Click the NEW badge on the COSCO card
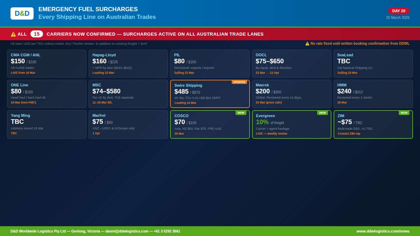Viewport: 420px width, 236px height. (241, 113)
